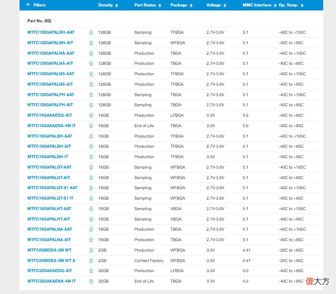
Task: Open MTFC16GAKAENA-4M IT part page
Action: (52, 126)
